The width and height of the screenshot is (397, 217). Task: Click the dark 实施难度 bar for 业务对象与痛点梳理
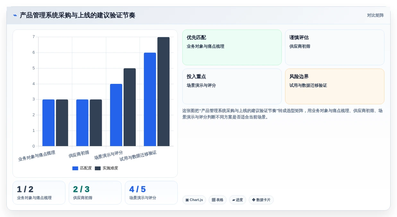pos(62,123)
